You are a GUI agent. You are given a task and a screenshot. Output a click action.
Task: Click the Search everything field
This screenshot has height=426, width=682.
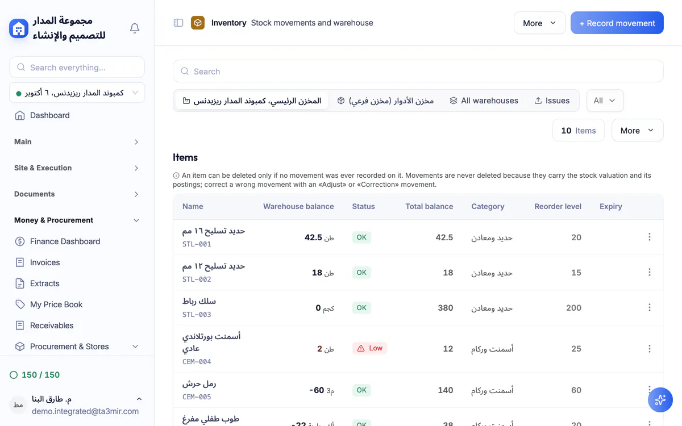click(77, 68)
